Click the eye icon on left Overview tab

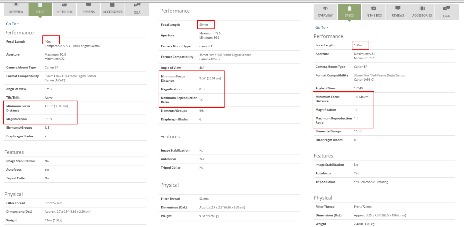(16, 5)
